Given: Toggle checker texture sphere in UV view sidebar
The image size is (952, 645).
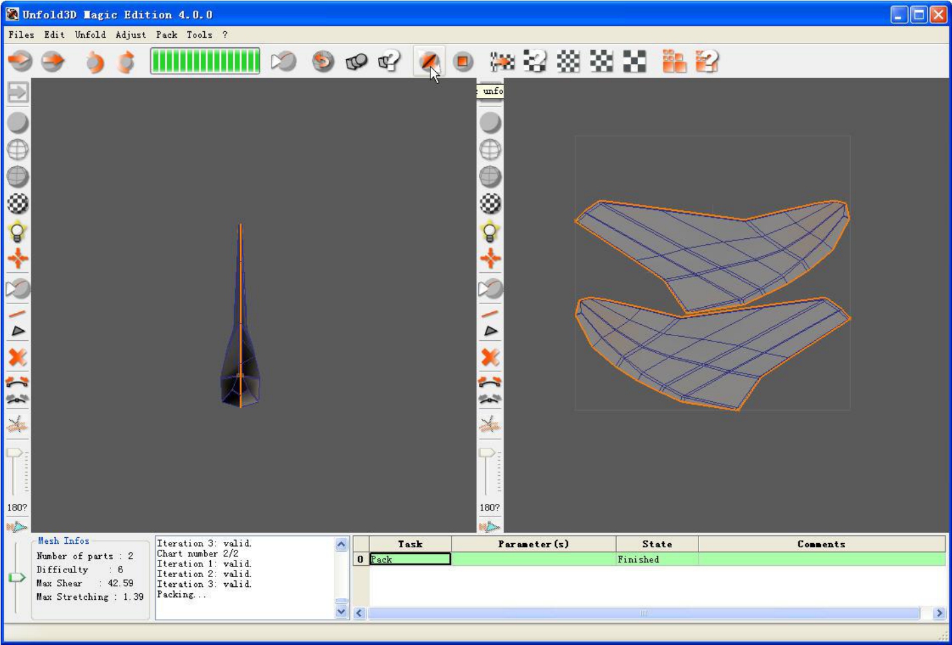Looking at the screenshot, I should tap(490, 204).
